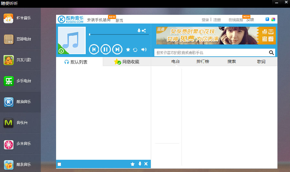Open 音悦台 from the sidebar
290x172 pixels.
(x=20, y=123)
